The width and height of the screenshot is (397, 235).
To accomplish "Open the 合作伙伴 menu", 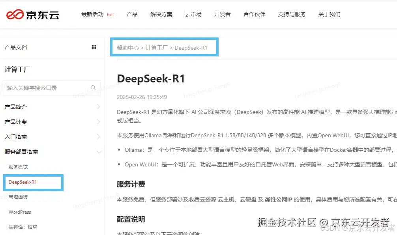I will click(x=255, y=15).
